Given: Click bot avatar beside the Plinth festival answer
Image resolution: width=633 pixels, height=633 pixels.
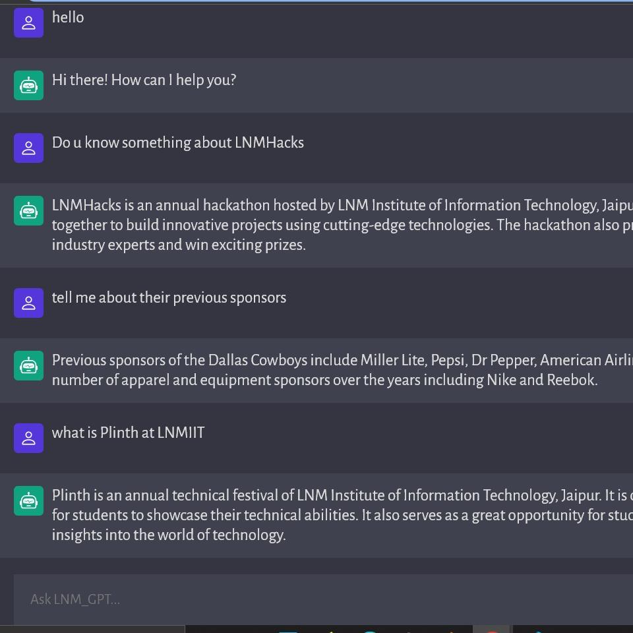Looking at the screenshot, I should coord(28,501).
